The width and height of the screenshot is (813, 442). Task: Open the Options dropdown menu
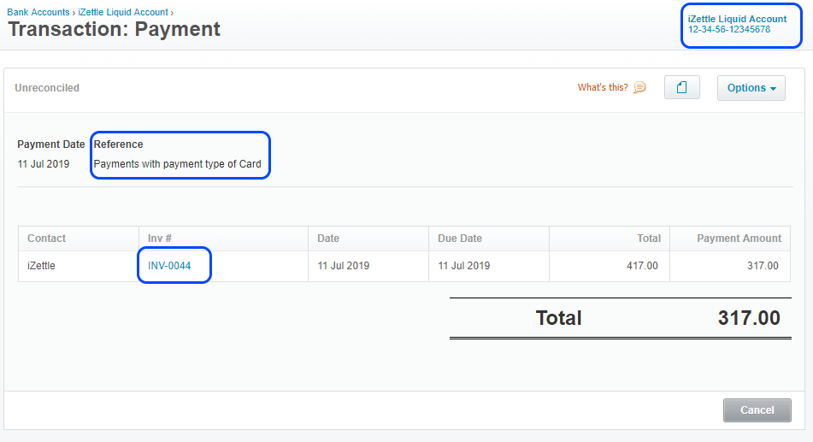pos(751,87)
